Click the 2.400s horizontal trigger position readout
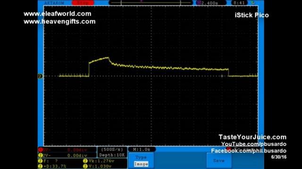The height and width of the screenshot is (169, 302). 211,3
